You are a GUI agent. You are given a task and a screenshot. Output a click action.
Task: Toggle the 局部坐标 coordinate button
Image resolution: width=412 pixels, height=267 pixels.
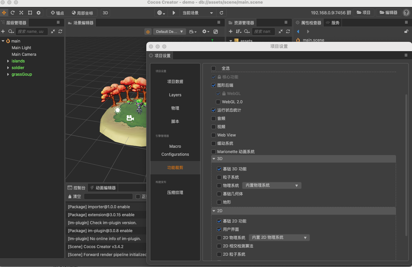[82, 13]
